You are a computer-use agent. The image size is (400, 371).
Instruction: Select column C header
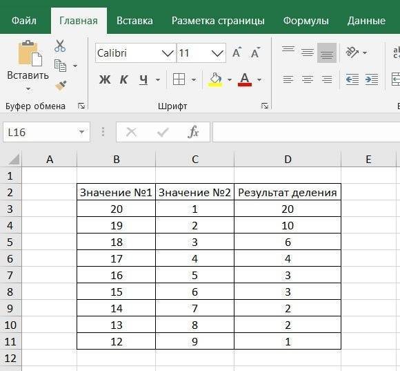point(195,160)
